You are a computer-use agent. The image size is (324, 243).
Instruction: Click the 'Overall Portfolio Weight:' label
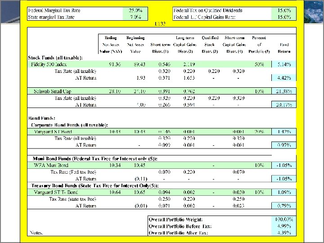coord(175,220)
